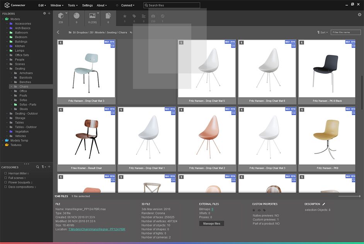Enable the Full scenes category checkbox
Image resolution: width=364 pixels, height=244 pixels.
pos(5,178)
